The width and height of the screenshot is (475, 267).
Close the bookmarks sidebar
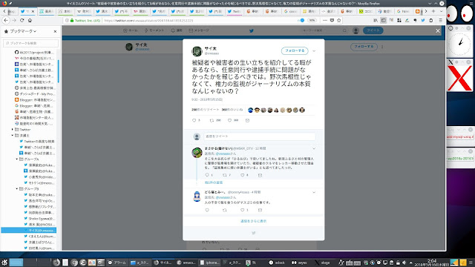(x=55, y=31)
